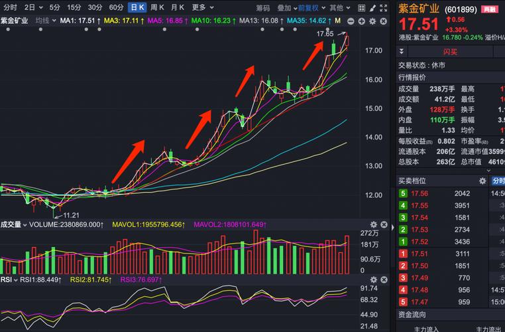Open MA indicator settings gear
The image size is (505, 332).
click(373, 21)
